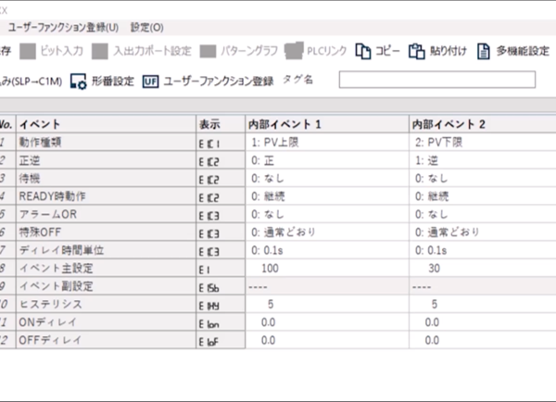The height and width of the screenshot is (402, 556).
Task: Open the ユーザーファンクション登録(U) menu
Action: coord(64,28)
